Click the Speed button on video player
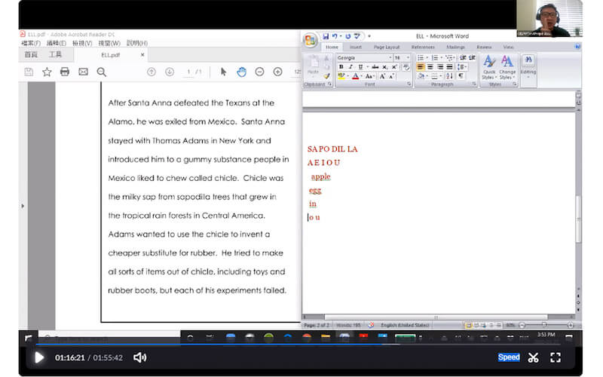The height and width of the screenshot is (377, 603). (509, 357)
